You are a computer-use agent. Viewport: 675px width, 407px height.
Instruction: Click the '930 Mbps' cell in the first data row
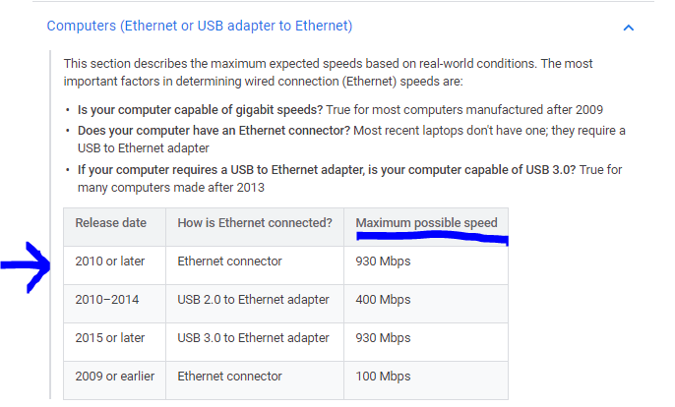tap(383, 262)
